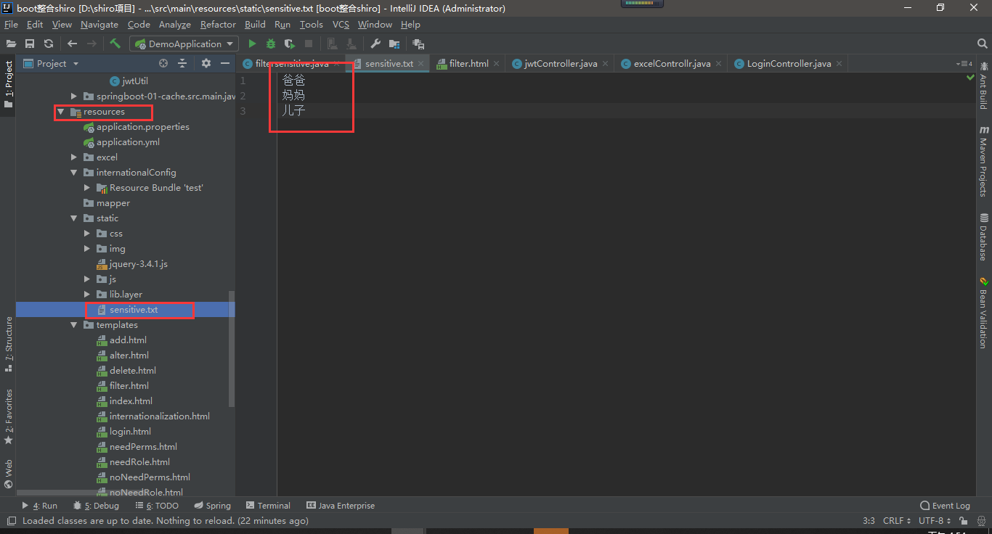The width and height of the screenshot is (992, 534).
Task: Collapse all in Project panel
Action: point(182,63)
